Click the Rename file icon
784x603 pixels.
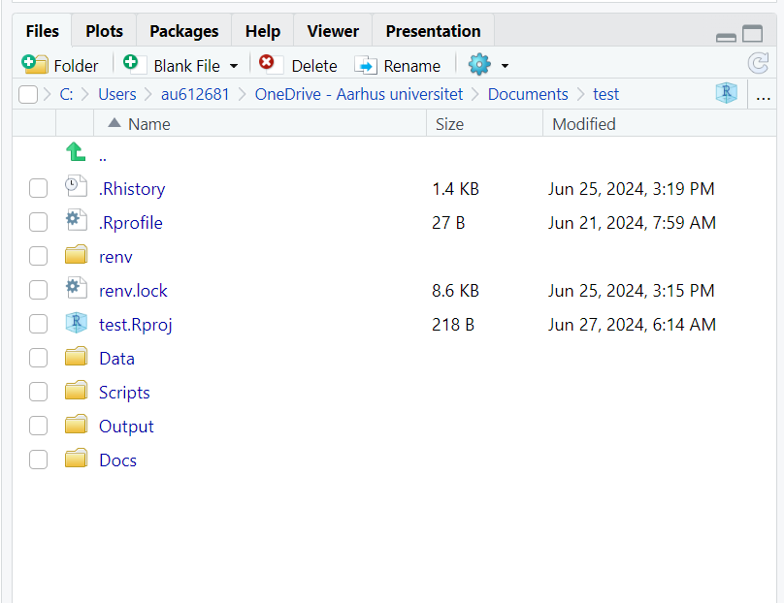coord(366,65)
